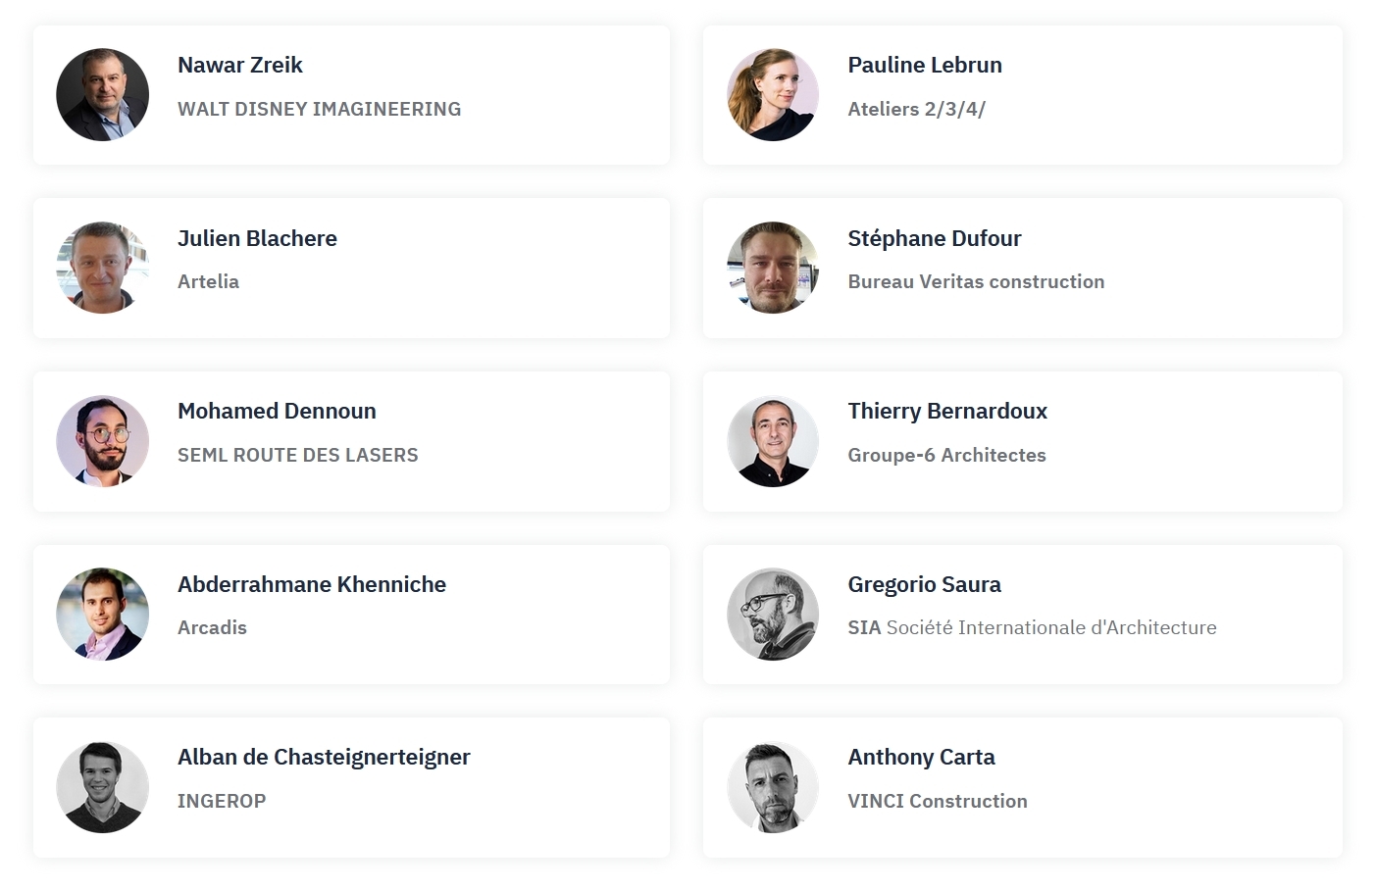Open the photo beside Thierry Bernardoux

pyautogui.click(x=773, y=441)
